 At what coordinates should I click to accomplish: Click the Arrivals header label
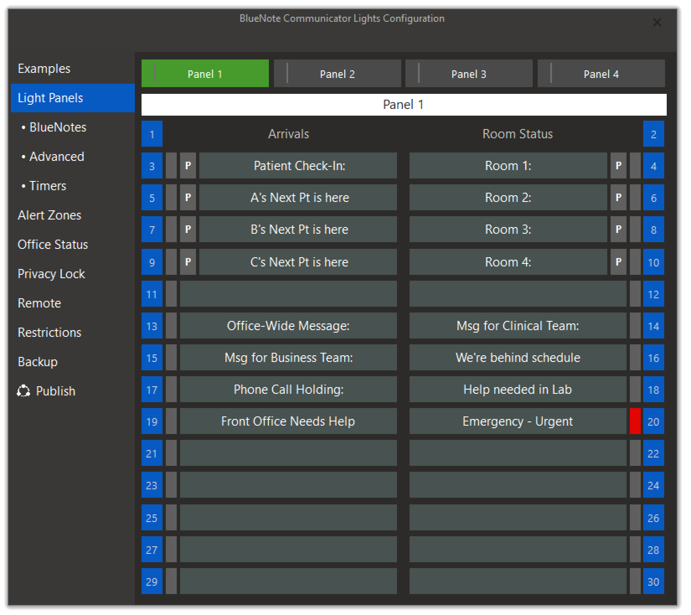(289, 134)
